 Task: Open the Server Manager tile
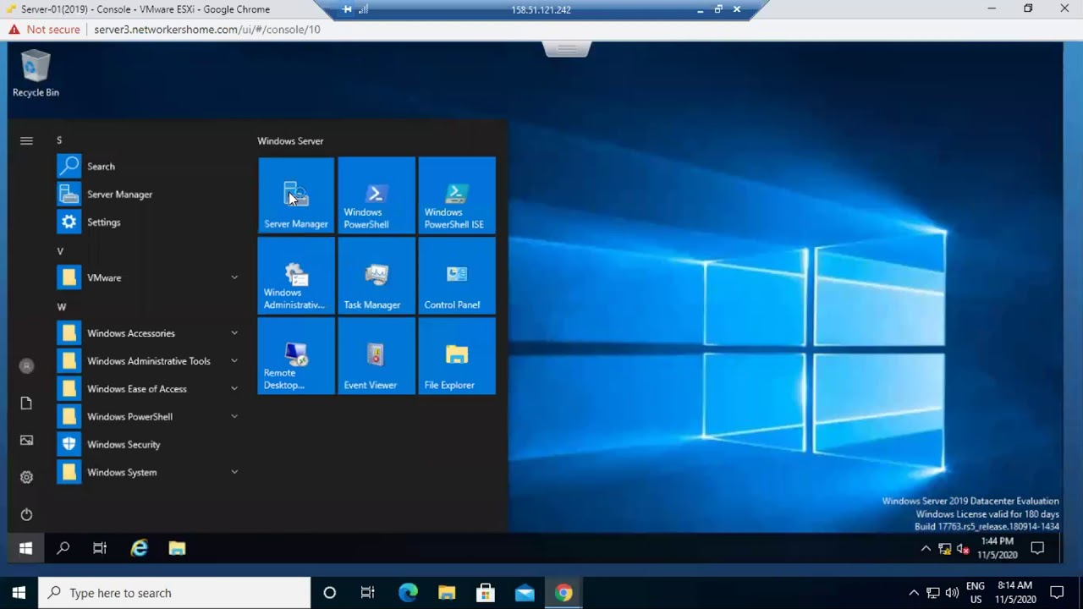coord(296,195)
